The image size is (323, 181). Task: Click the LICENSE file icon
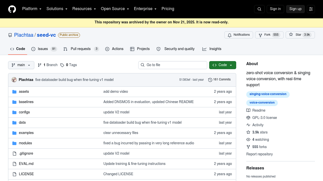click(x=14, y=174)
